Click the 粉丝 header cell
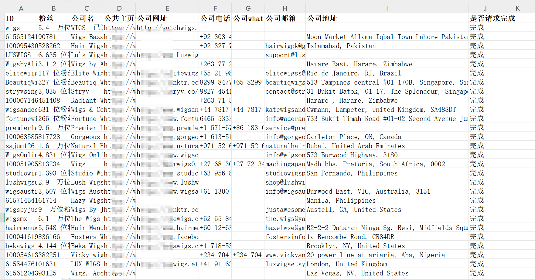The width and height of the screenshot is (535, 280). (54, 18)
